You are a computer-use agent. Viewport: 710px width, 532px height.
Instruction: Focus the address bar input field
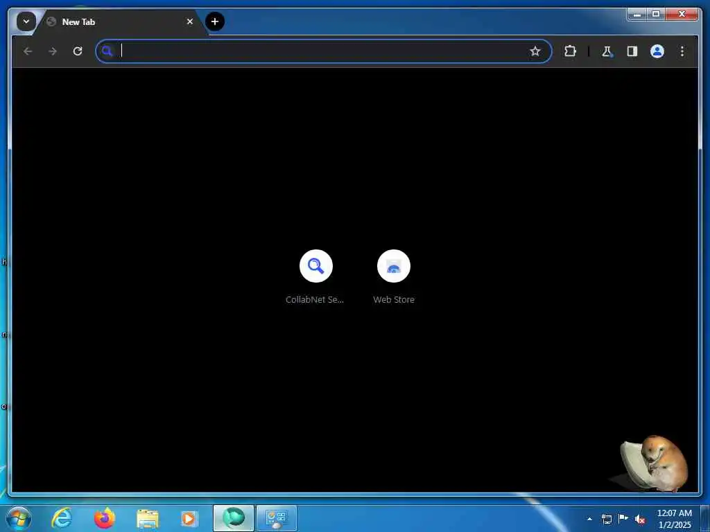323,51
